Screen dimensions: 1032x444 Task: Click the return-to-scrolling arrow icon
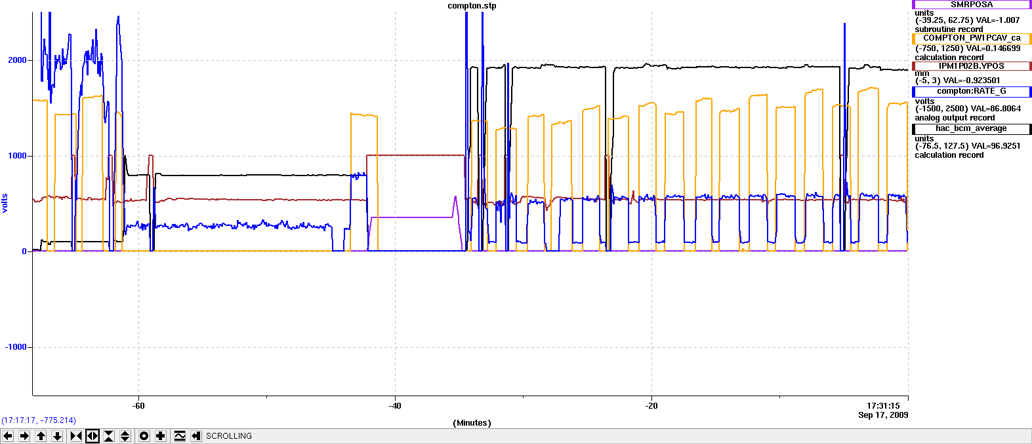tap(196, 436)
